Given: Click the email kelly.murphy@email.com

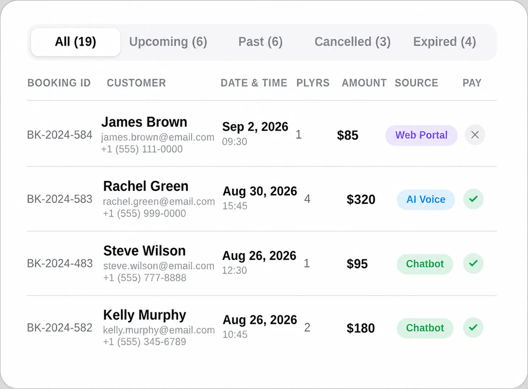Looking at the screenshot, I should coord(159,330).
